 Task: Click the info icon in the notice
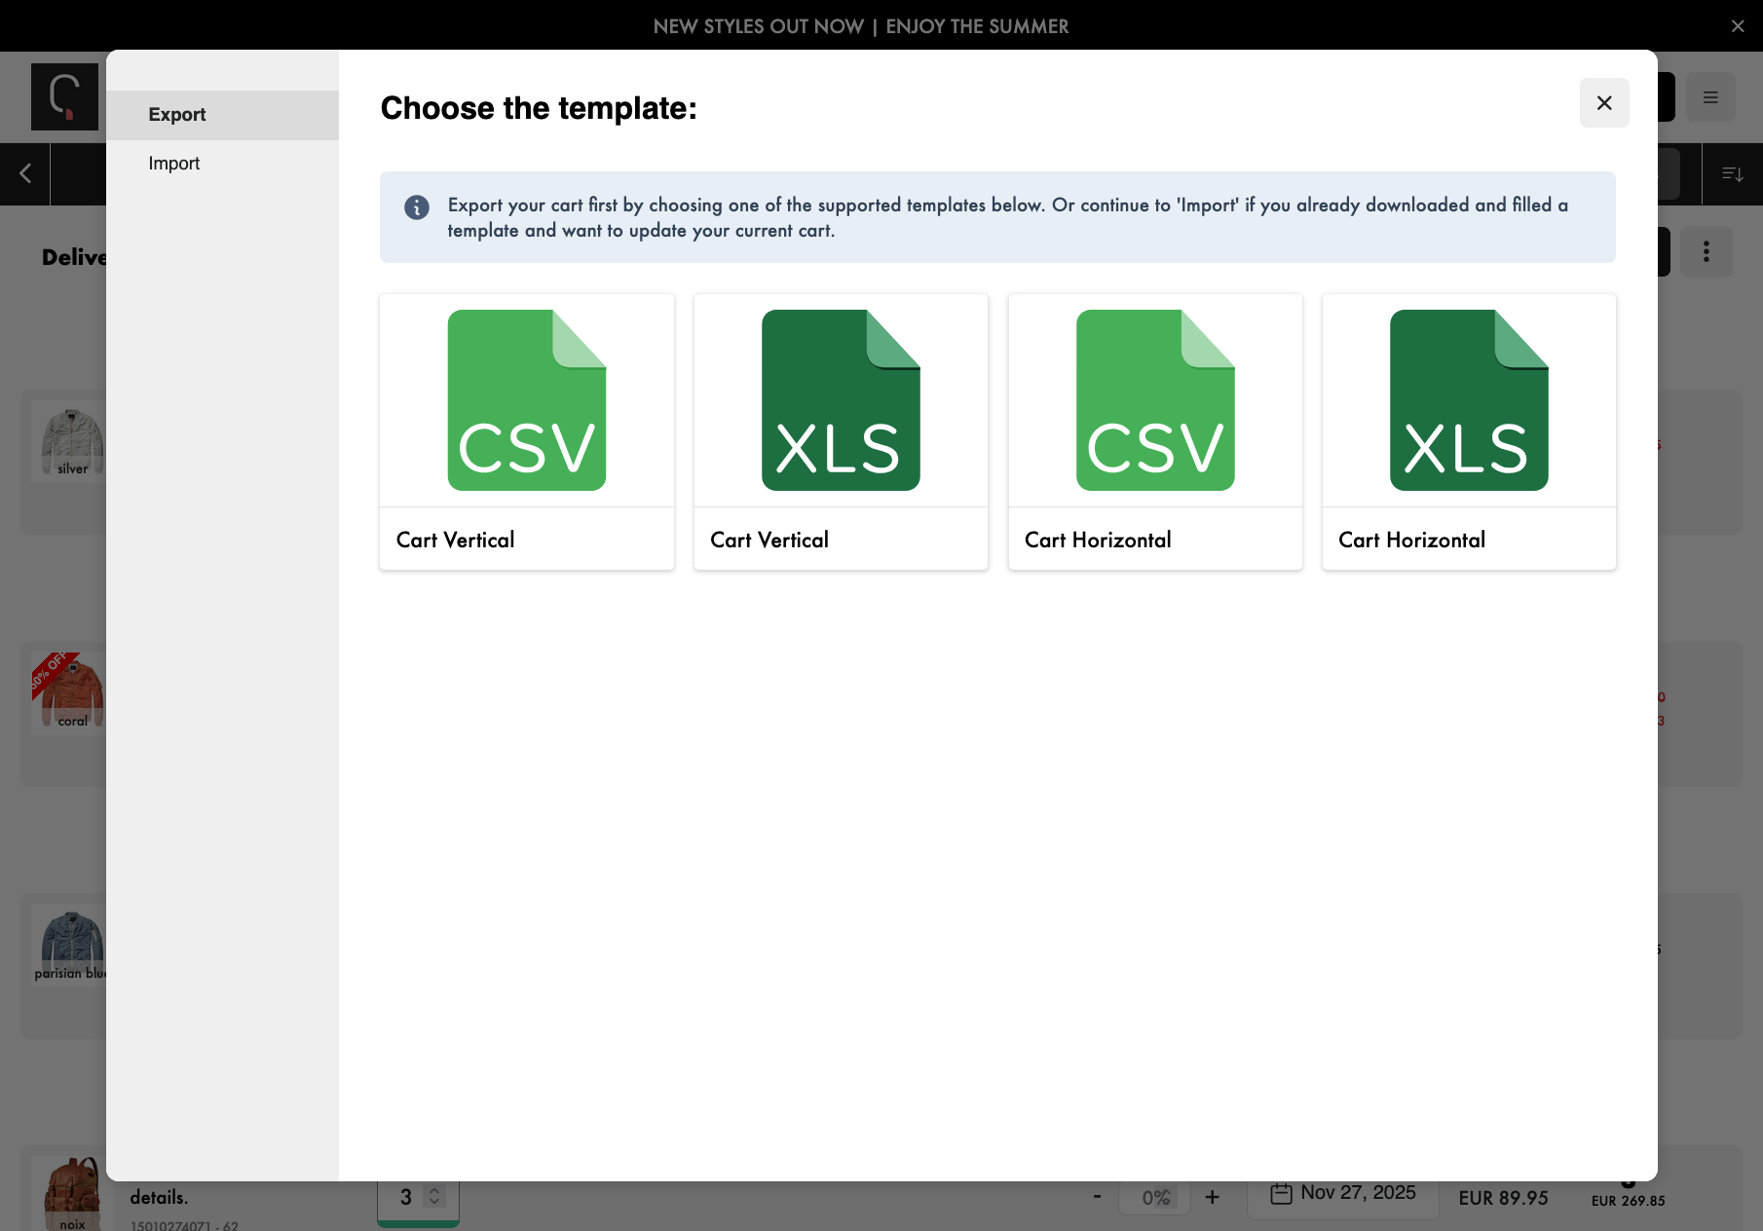[416, 207]
